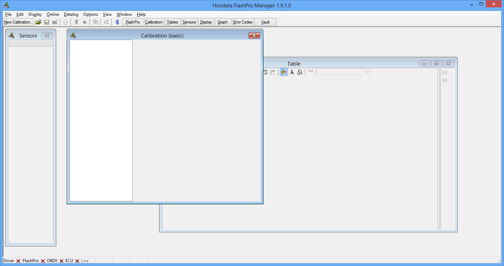Open the View menu
The width and height of the screenshot is (504, 266).
[107, 14]
